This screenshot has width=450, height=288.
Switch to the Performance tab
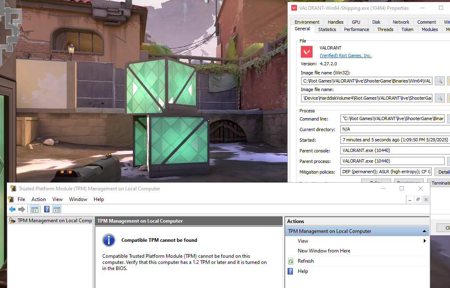[356, 29]
